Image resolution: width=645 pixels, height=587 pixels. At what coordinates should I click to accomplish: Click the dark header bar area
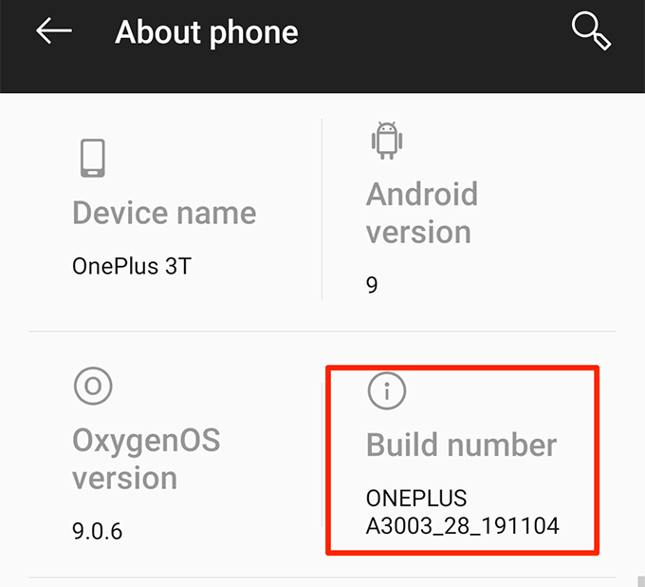pos(322,47)
